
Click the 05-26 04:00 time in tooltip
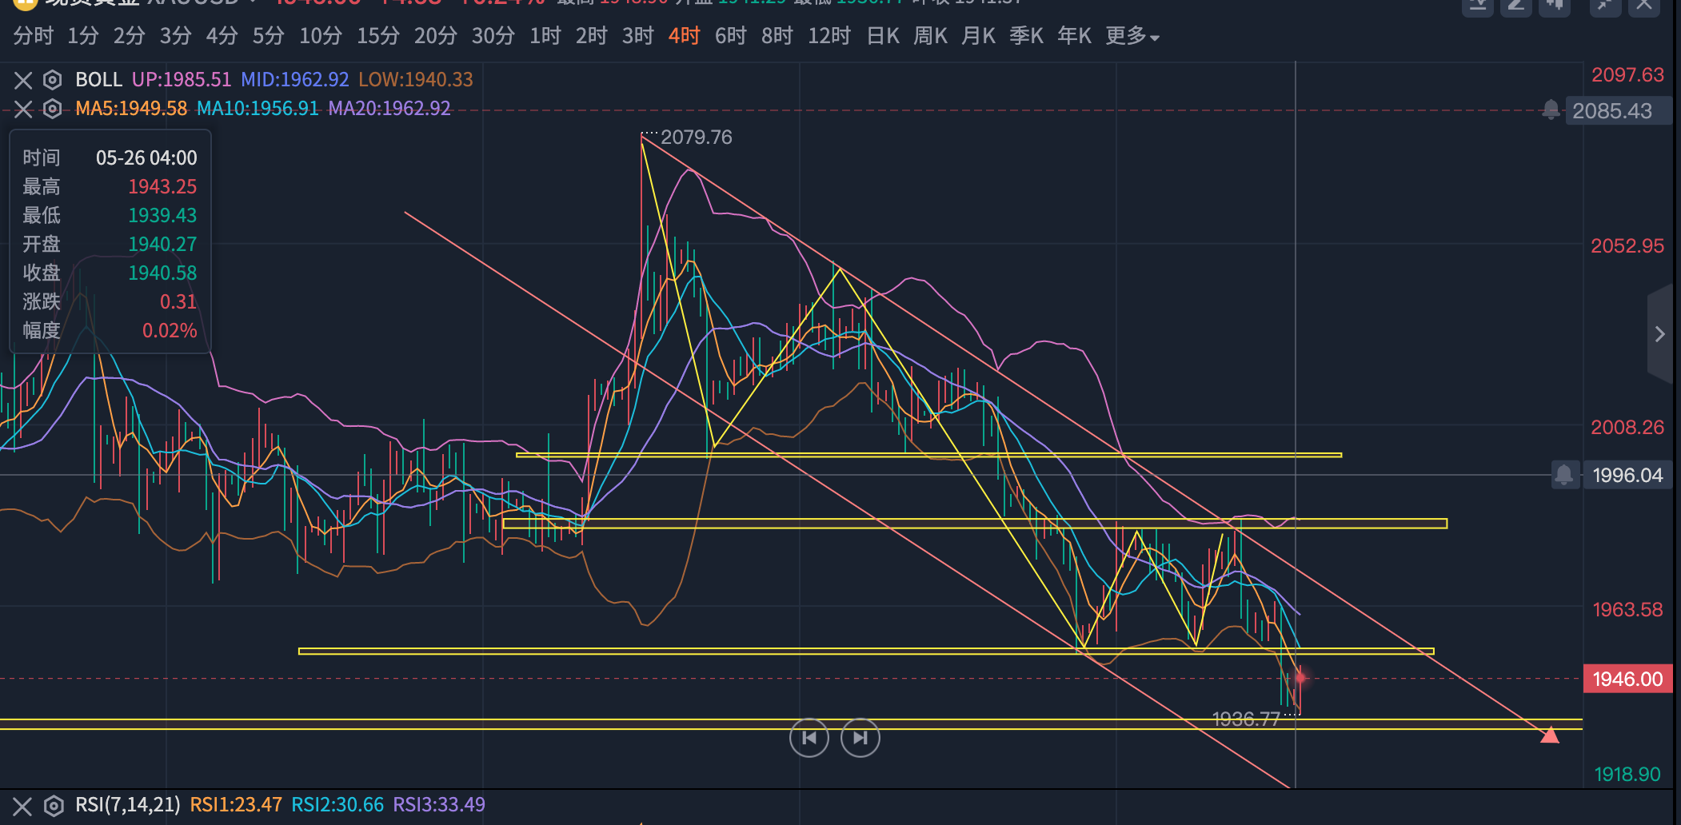point(146,158)
